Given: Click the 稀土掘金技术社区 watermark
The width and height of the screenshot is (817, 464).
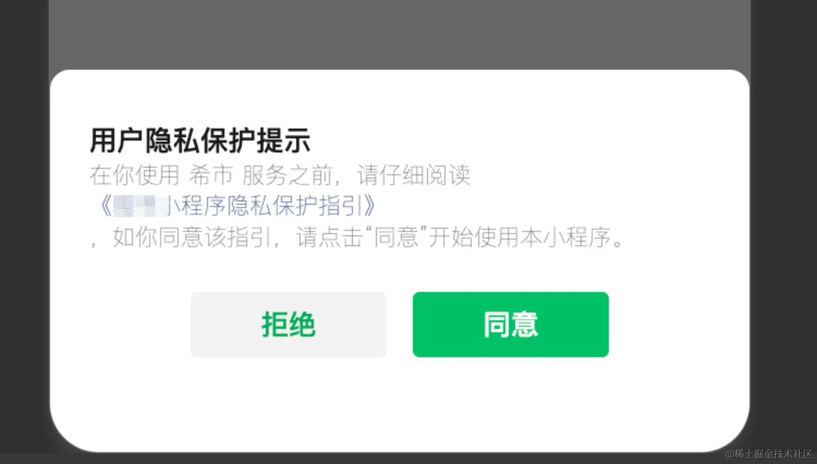Looking at the screenshot, I should click(x=769, y=454).
